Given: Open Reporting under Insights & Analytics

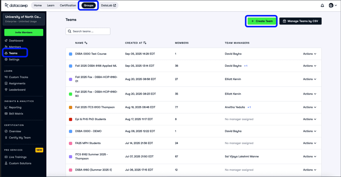Looking at the screenshot, I should (15, 107).
